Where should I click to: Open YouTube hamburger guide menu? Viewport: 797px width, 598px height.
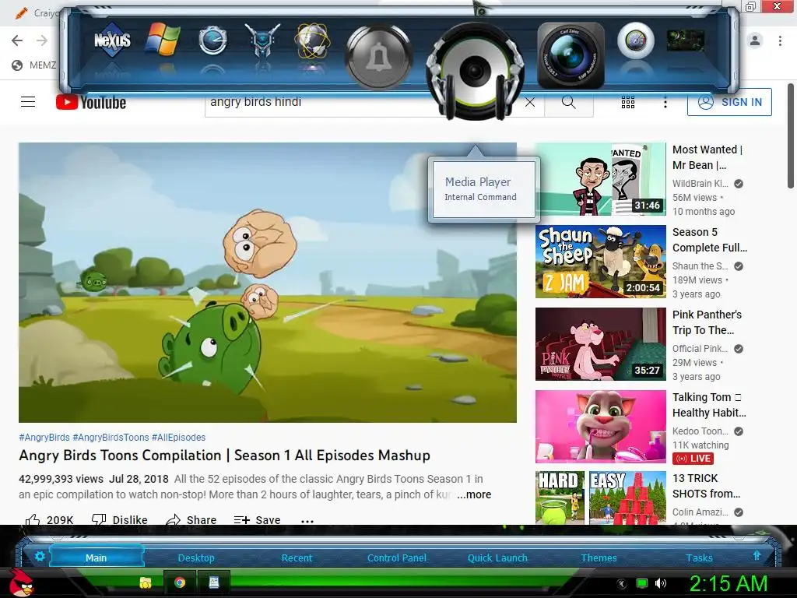(x=28, y=102)
